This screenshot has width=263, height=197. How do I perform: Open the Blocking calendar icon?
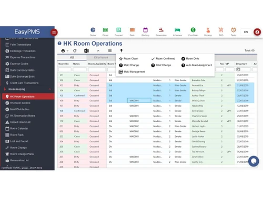[x=145, y=30]
